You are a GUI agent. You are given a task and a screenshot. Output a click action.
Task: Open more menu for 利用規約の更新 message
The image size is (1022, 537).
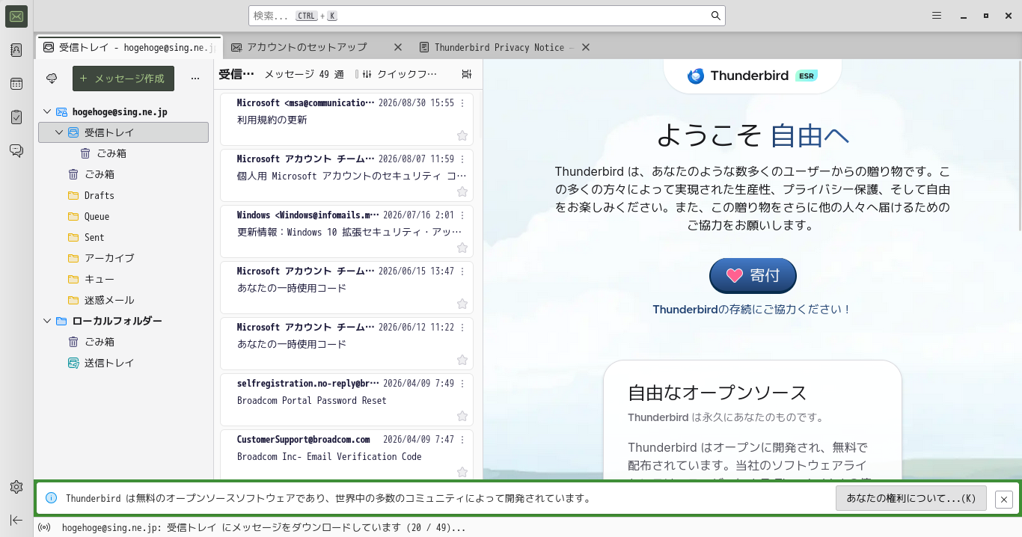462,103
